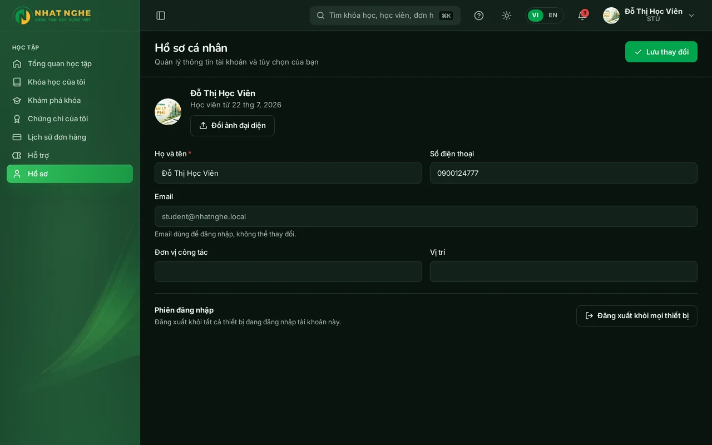Click the Số điện thoại field
This screenshot has width=712, height=445.
(x=563, y=173)
